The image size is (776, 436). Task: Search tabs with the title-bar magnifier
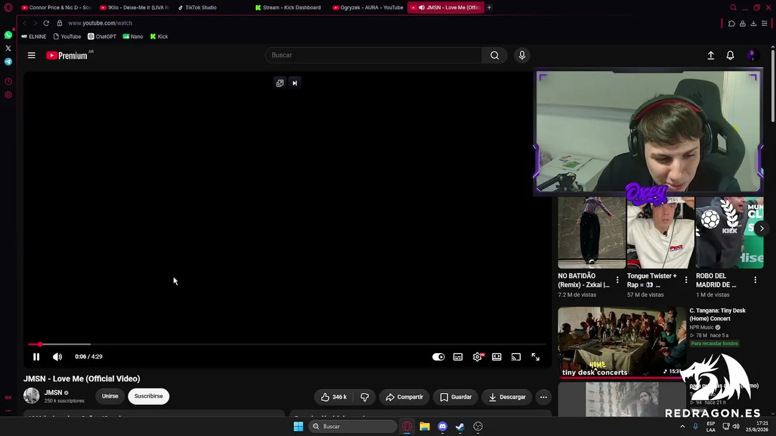tap(733, 7)
